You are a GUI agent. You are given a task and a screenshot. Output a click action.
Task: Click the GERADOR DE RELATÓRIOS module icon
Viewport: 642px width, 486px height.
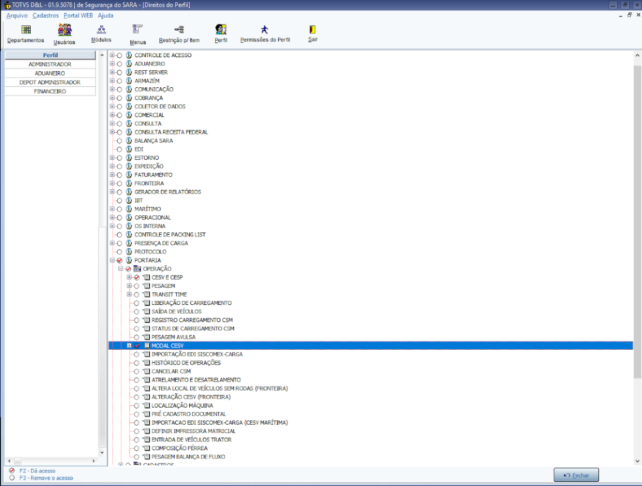click(129, 192)
